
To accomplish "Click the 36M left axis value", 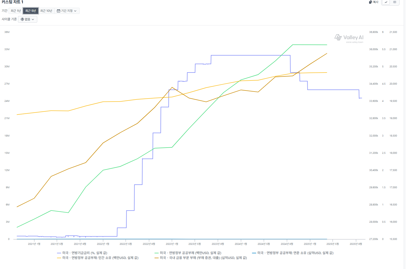I will [x=7, y=32].
